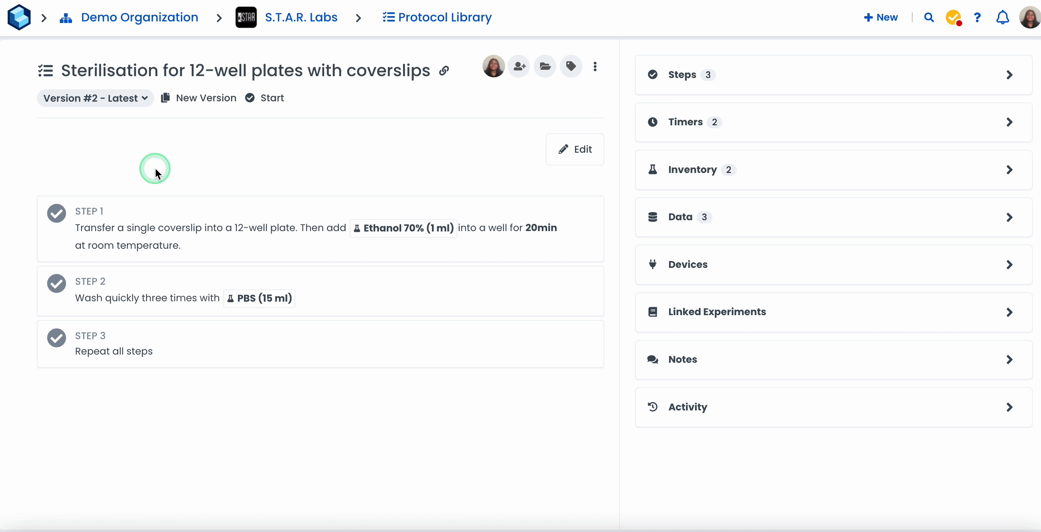Open the yellow tasks checkmark icon
1041x532 pixels.
tap(953, 17)
